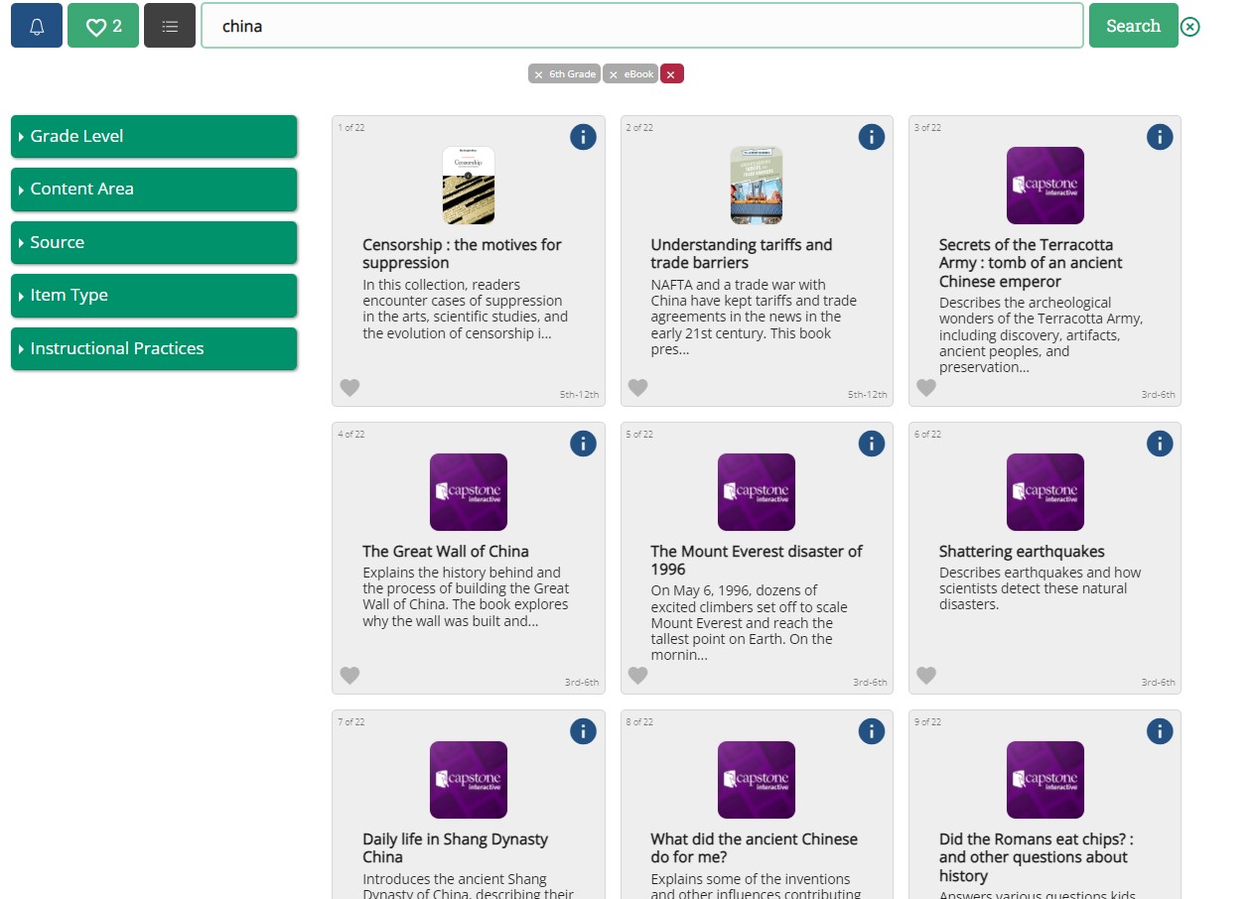
Task: Click description starting 'NAFTA and a trade war'
Action: [754, 318]
